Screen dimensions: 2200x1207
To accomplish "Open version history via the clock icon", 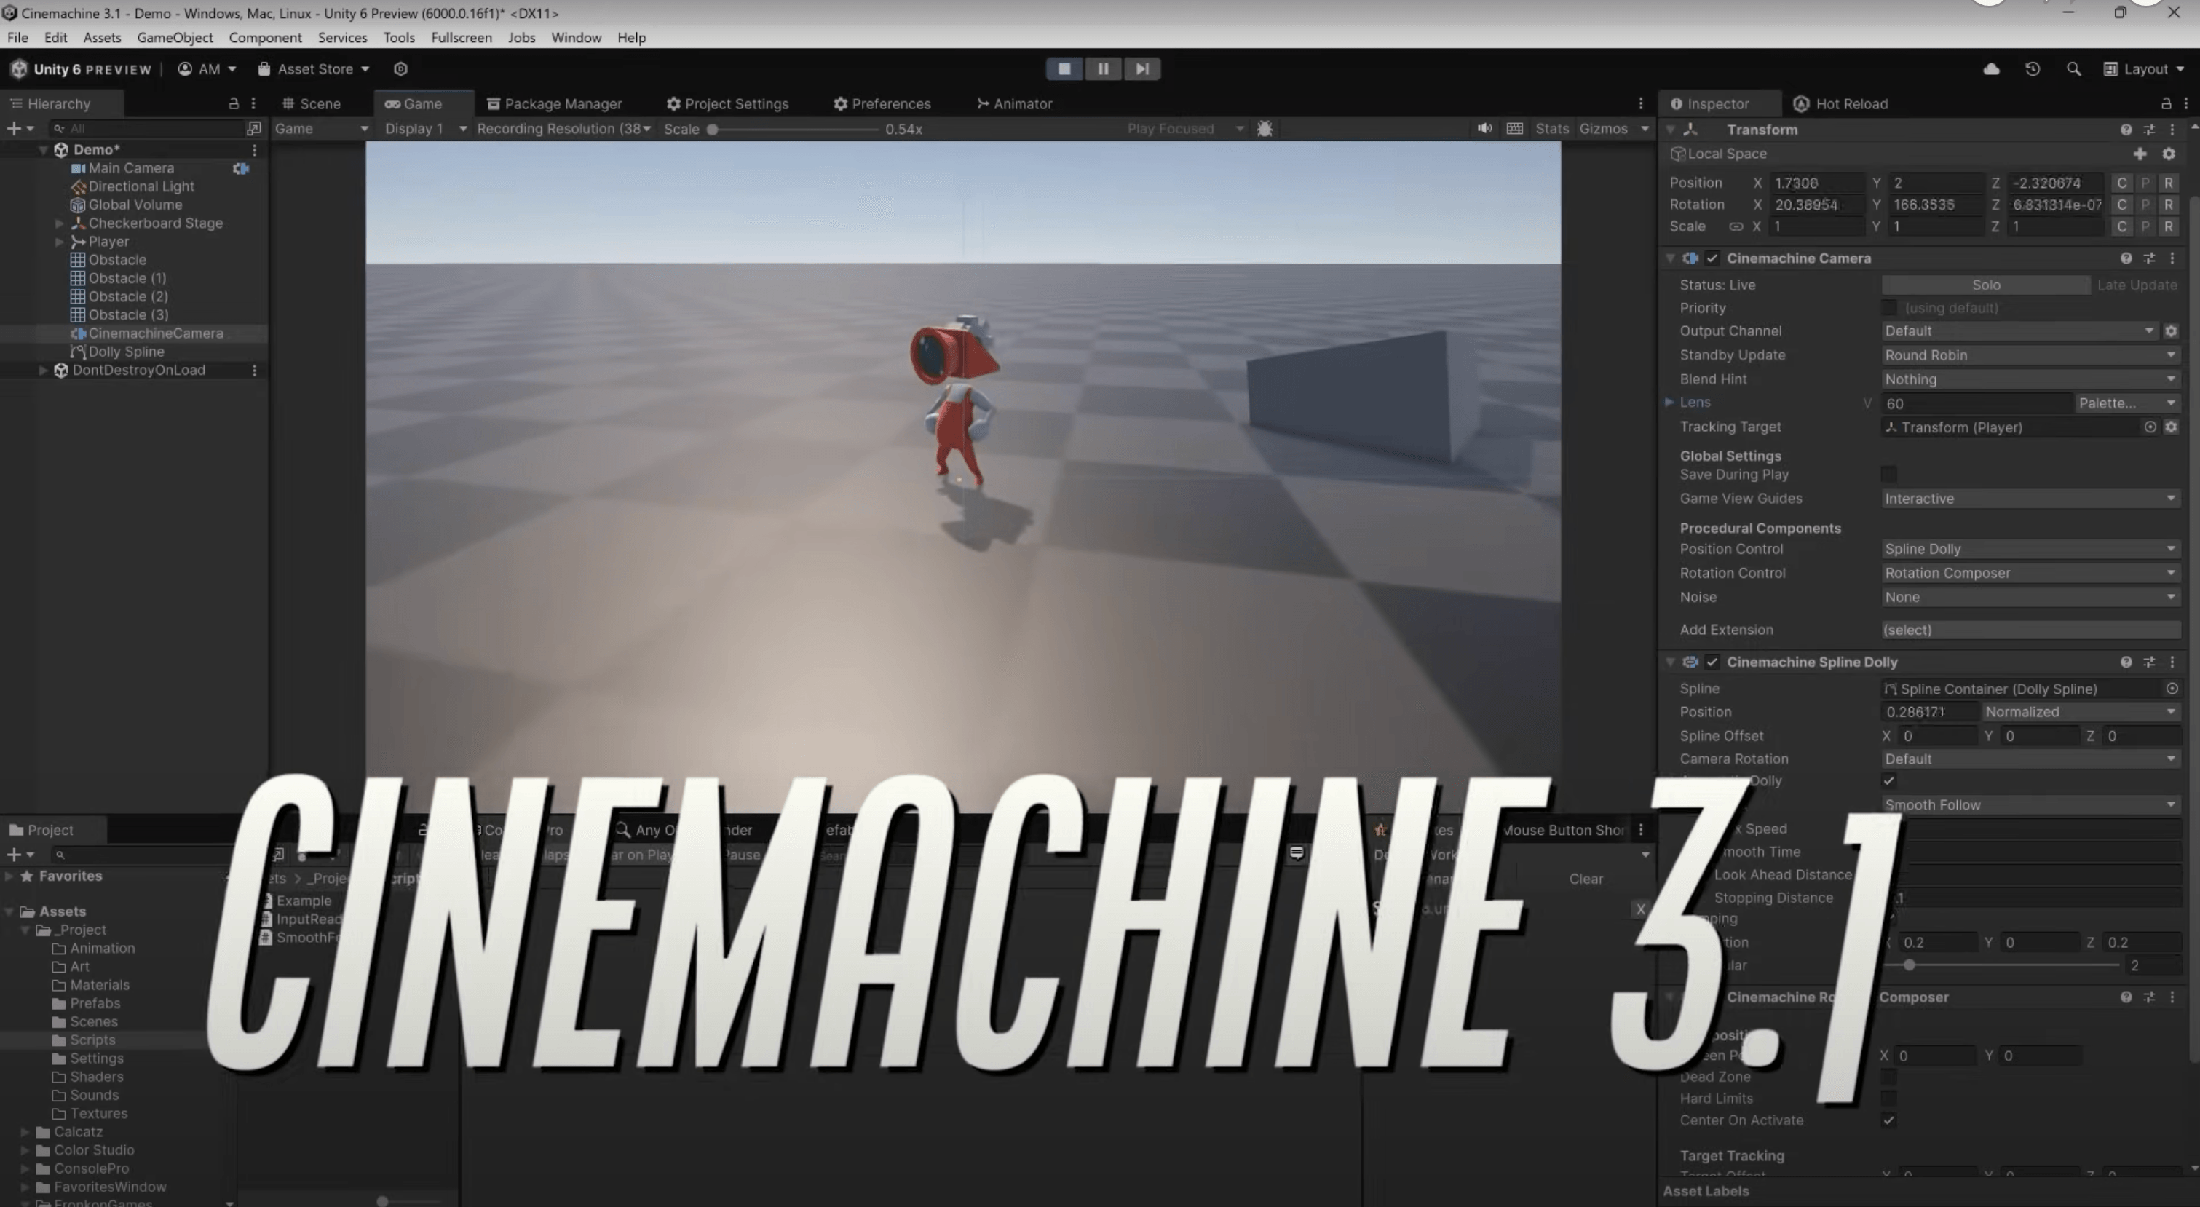I will [2033, 69].
